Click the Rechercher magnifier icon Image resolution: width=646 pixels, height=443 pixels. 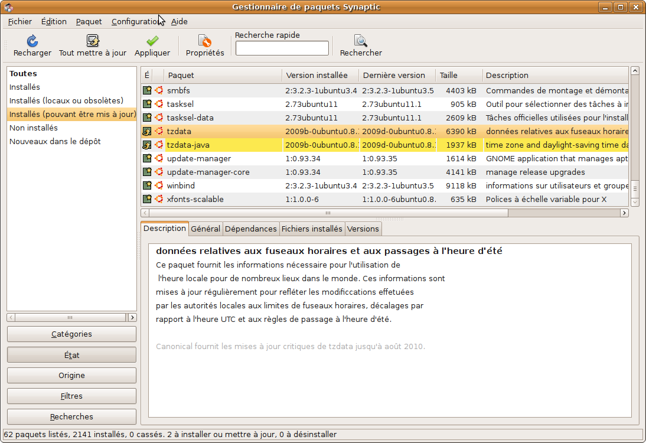(360, 41)
